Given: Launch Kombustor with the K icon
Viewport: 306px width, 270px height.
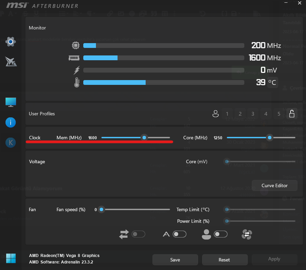Looking at the screenshot, I should tap(11, 143).
